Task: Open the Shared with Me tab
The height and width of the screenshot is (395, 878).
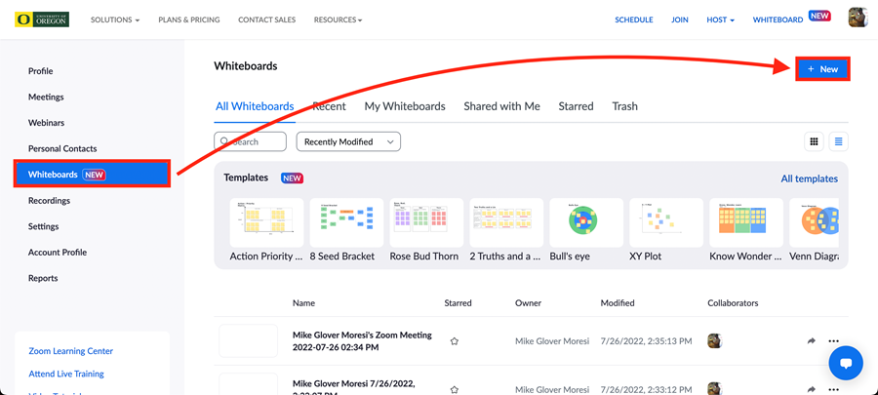Action: point(501,106)
